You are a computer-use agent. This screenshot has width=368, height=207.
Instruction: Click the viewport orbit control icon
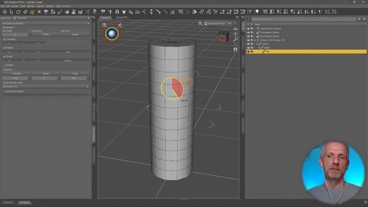click(236, 29)
